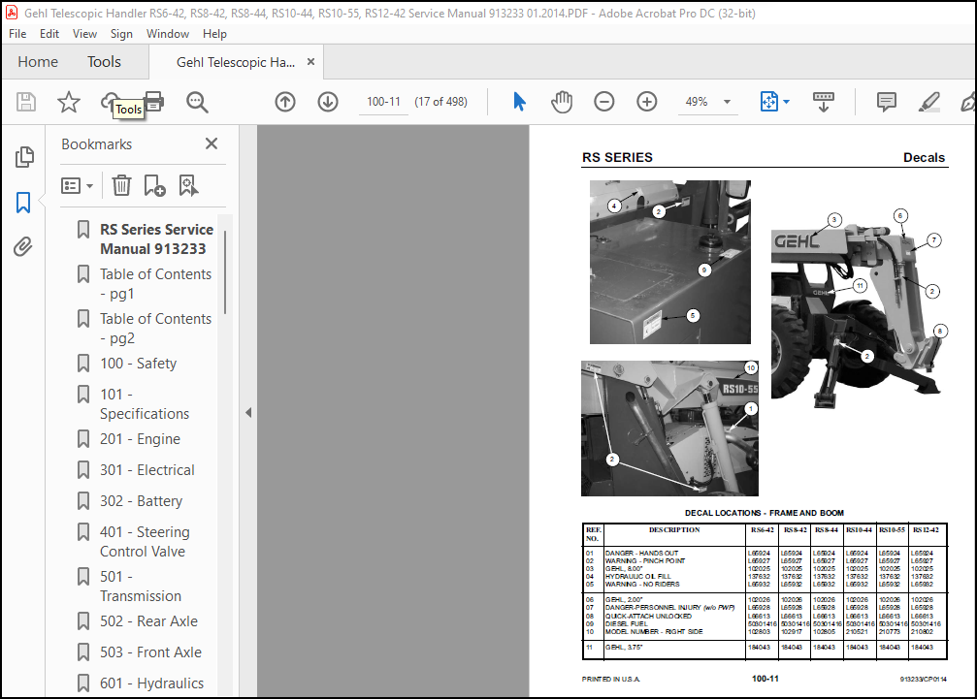This screenshot has height=699, width=977.
Task: Click the DIESEL FUEL description row
Action: tap(626, 623)
